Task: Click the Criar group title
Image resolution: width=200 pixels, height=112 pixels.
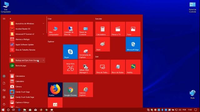Action: point(50,19)
